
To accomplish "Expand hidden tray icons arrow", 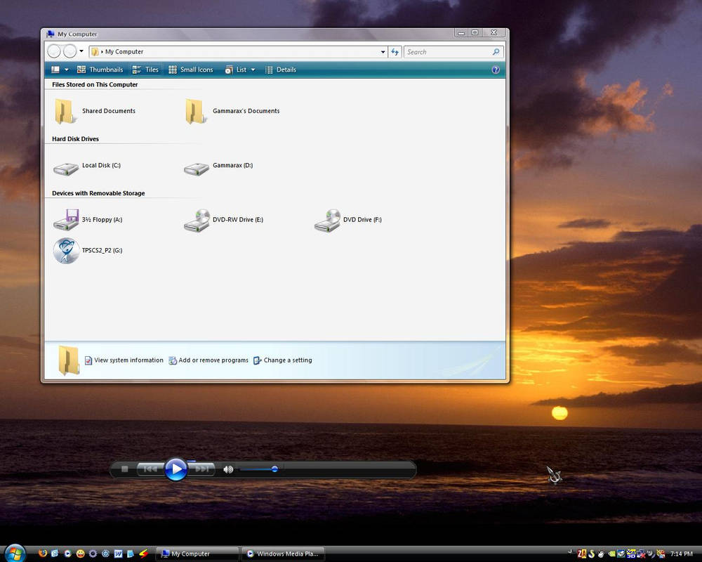I will [570, 552].
